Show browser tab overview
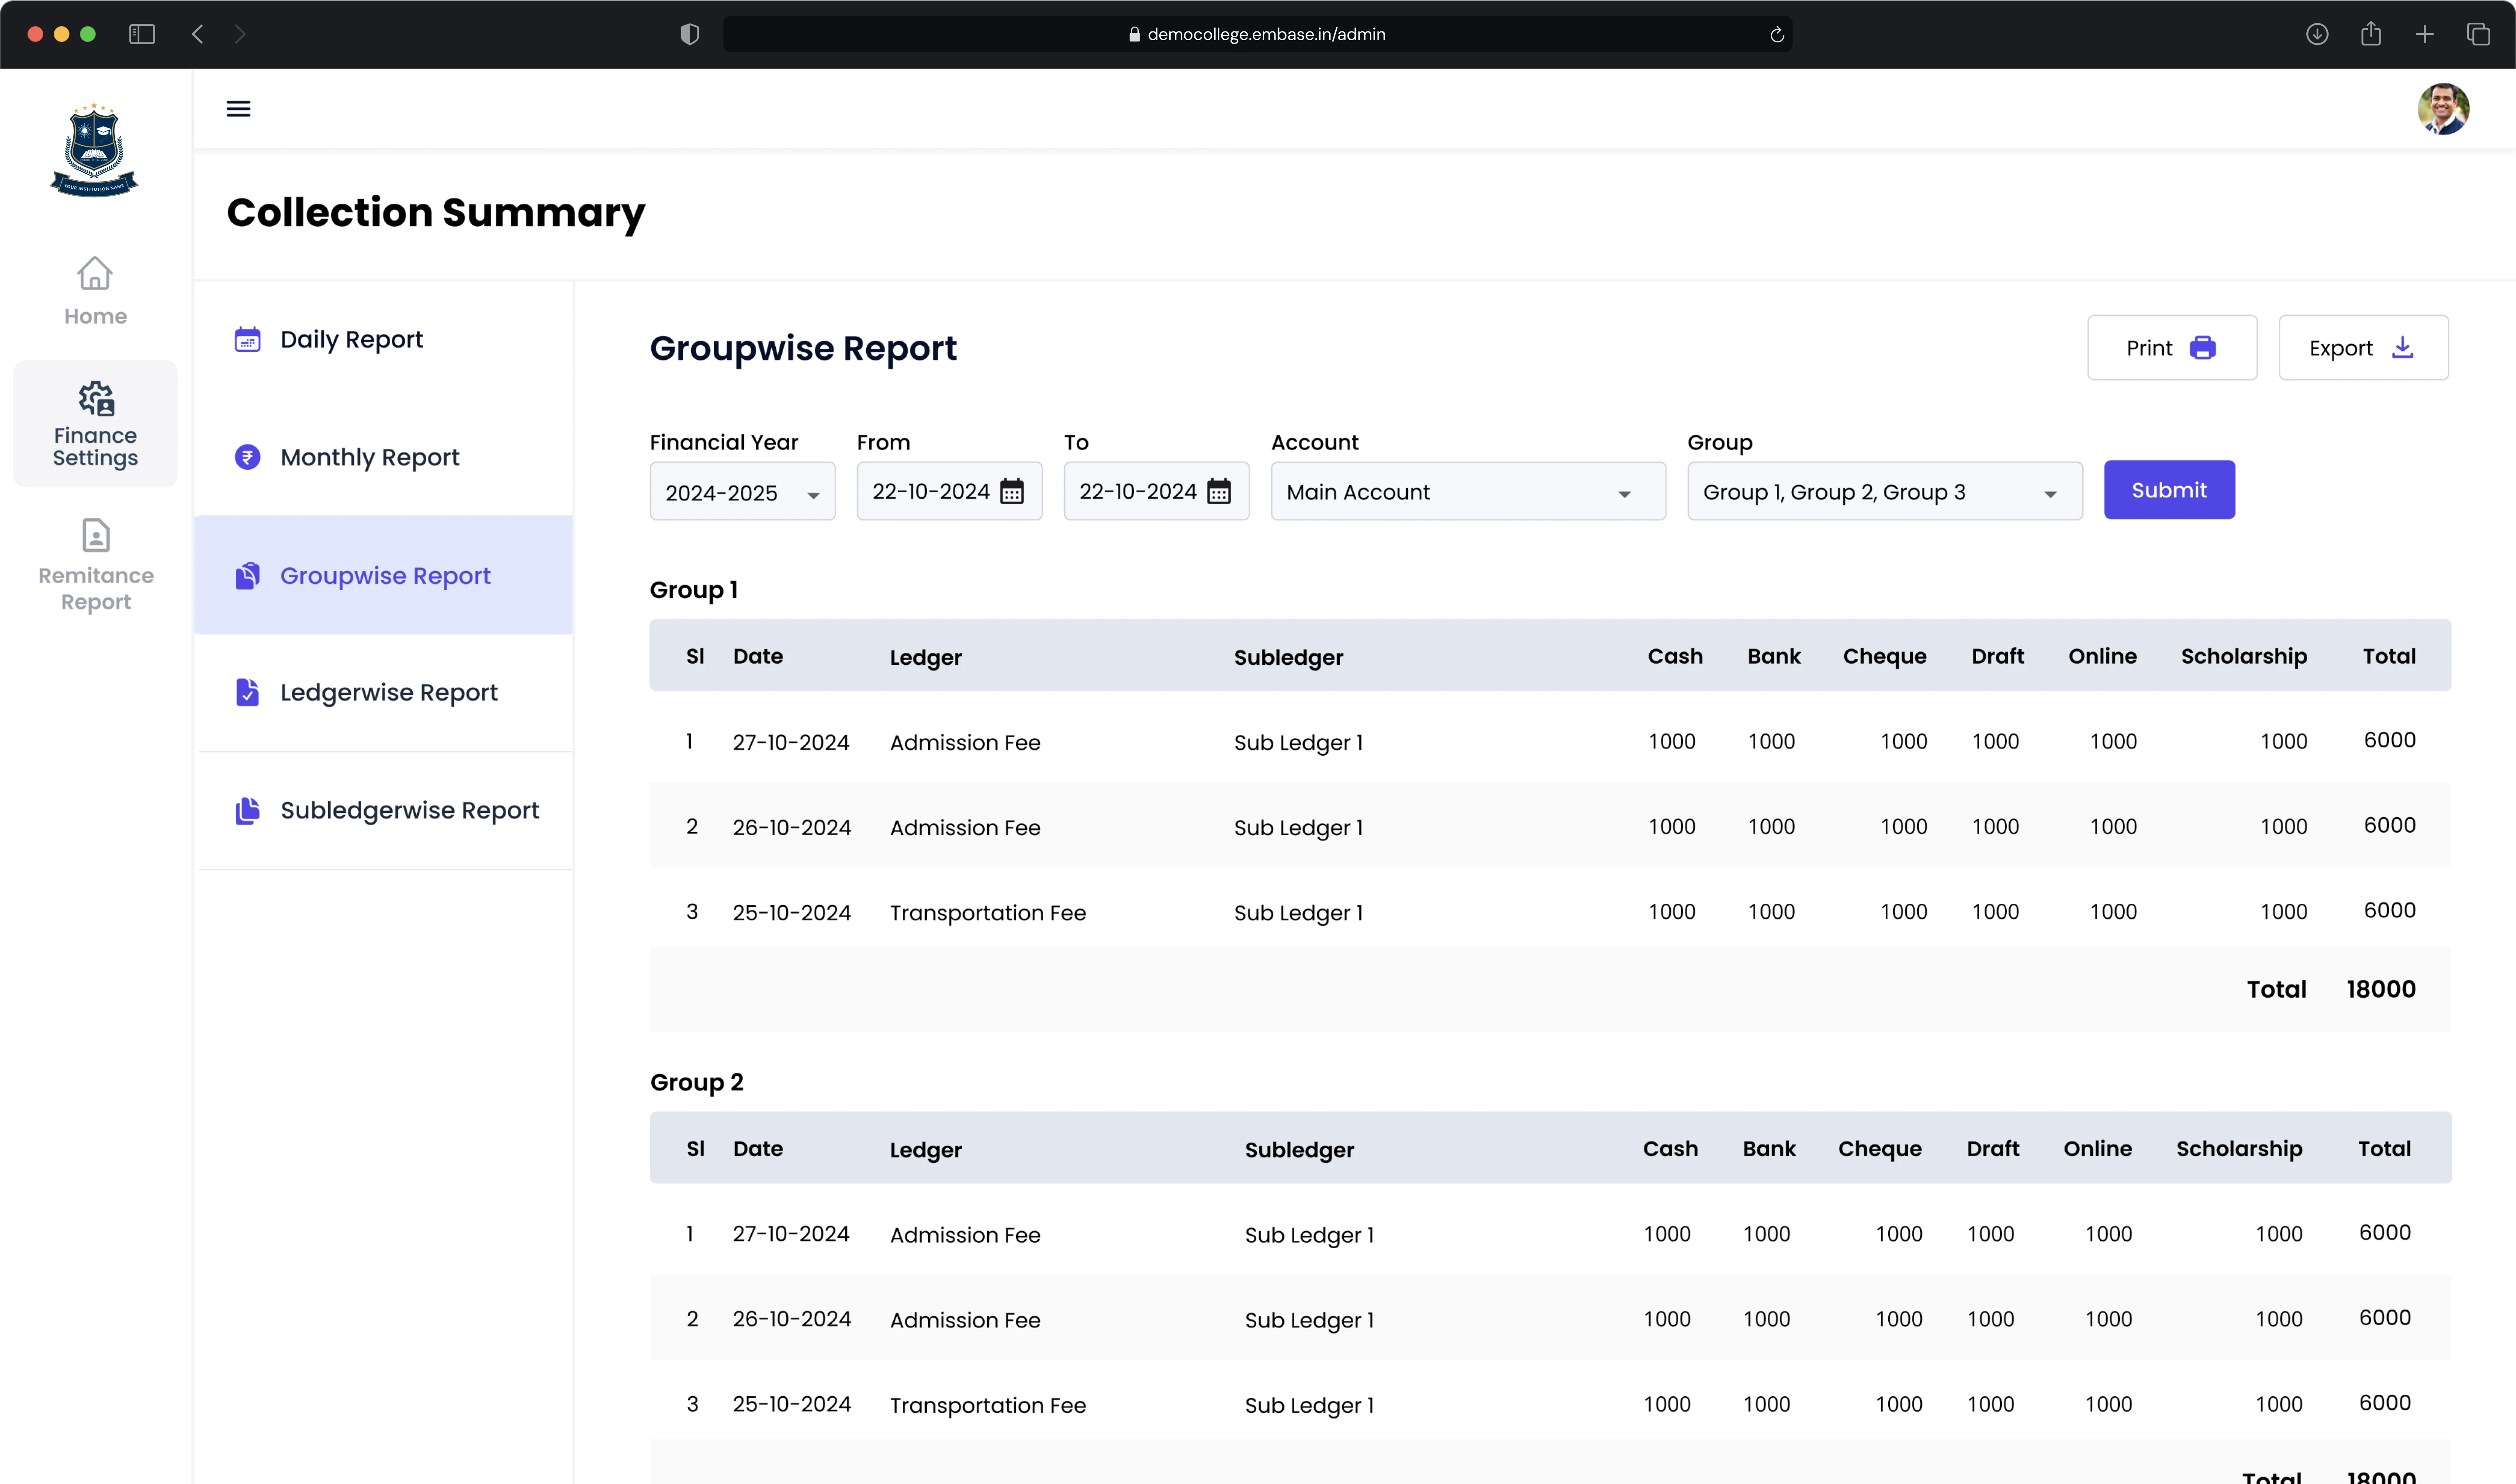This screenshot has height=1484, width=2516. coord(2478,34)
